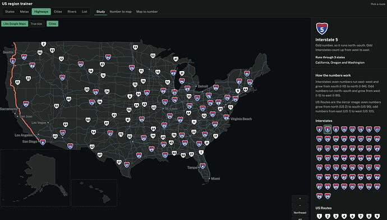This screenshot has height=220, width=387.
Task: Click the I-4 shield on the map in Florida
Action: pyautogui.click(x=202, y=166)
